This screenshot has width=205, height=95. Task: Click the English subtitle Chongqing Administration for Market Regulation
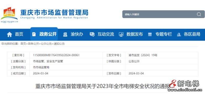(x=54, y=18)
